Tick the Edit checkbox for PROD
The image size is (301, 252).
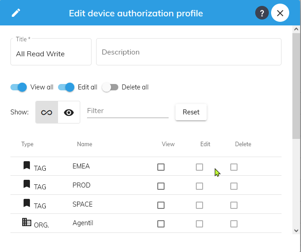[x=199, y=186]
